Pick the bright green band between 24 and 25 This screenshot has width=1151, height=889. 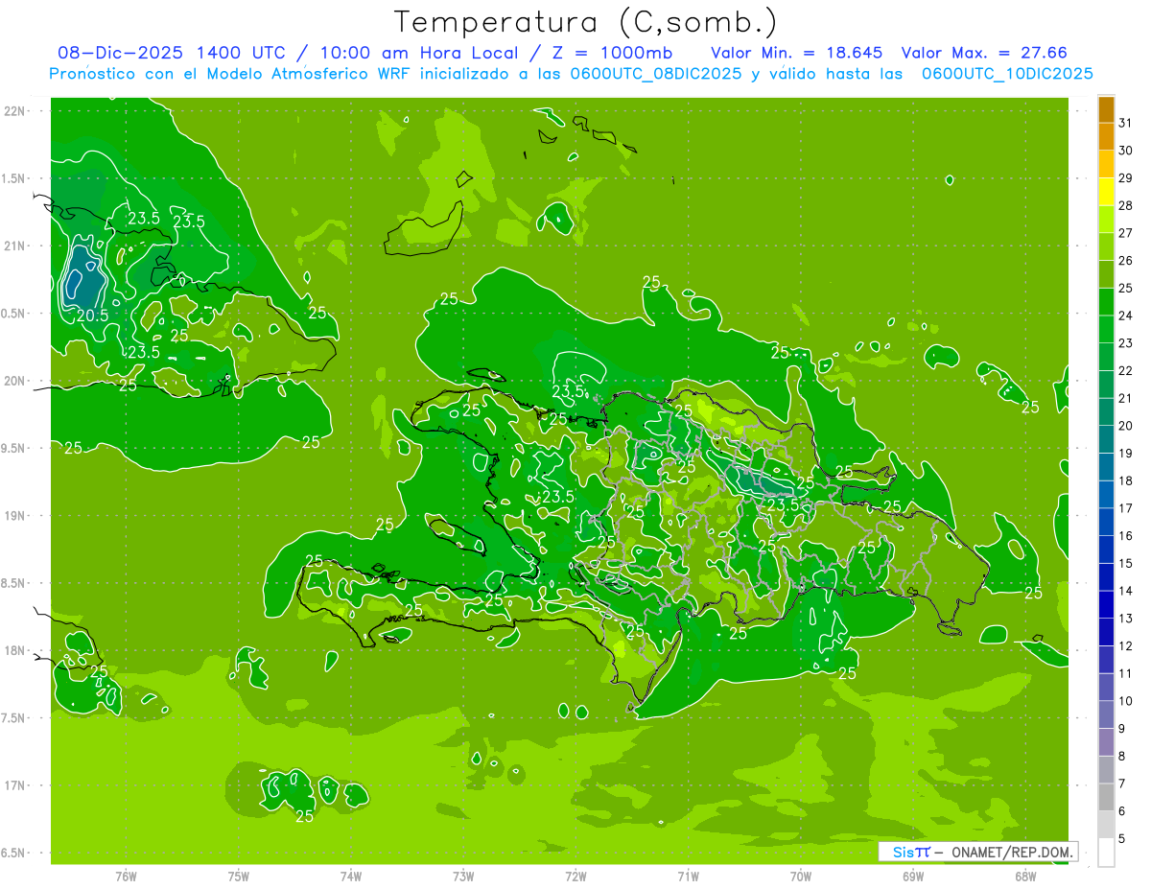pyautogui.click(x=1106, y=302)
